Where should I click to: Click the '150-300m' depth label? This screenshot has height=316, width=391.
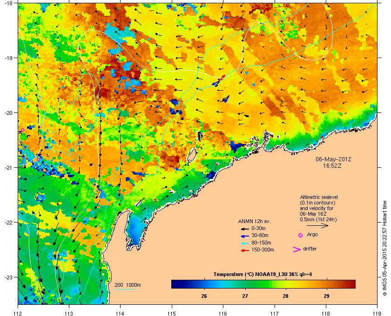[x=263, y=250]
